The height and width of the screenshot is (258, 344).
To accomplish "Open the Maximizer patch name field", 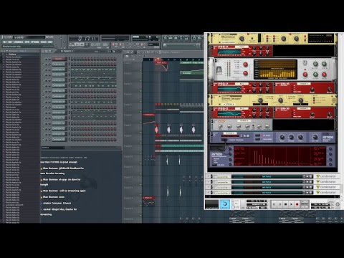I will tap(229, 42).
